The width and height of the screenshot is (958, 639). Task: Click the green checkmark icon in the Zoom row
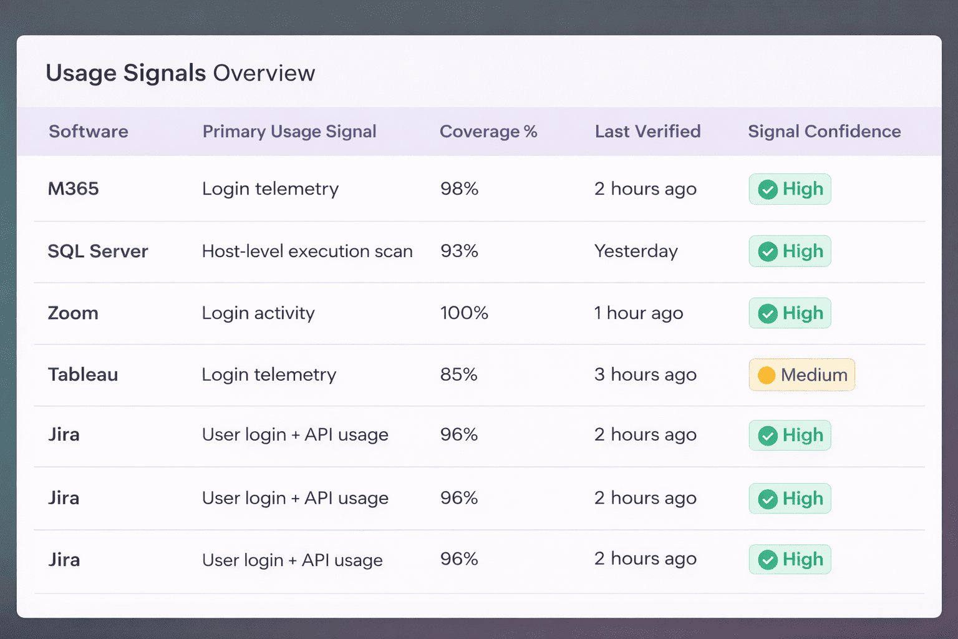click(x=767, y=313)
